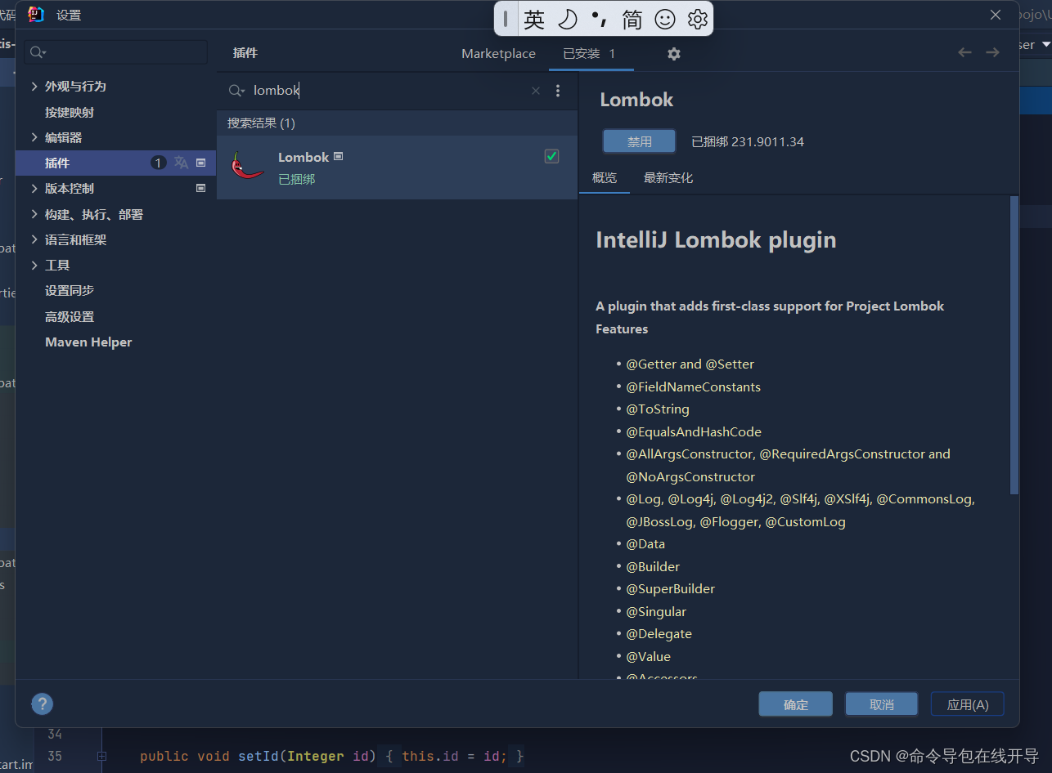Click the forward navigation arrow
The image size is (1052, 773).
992,52
